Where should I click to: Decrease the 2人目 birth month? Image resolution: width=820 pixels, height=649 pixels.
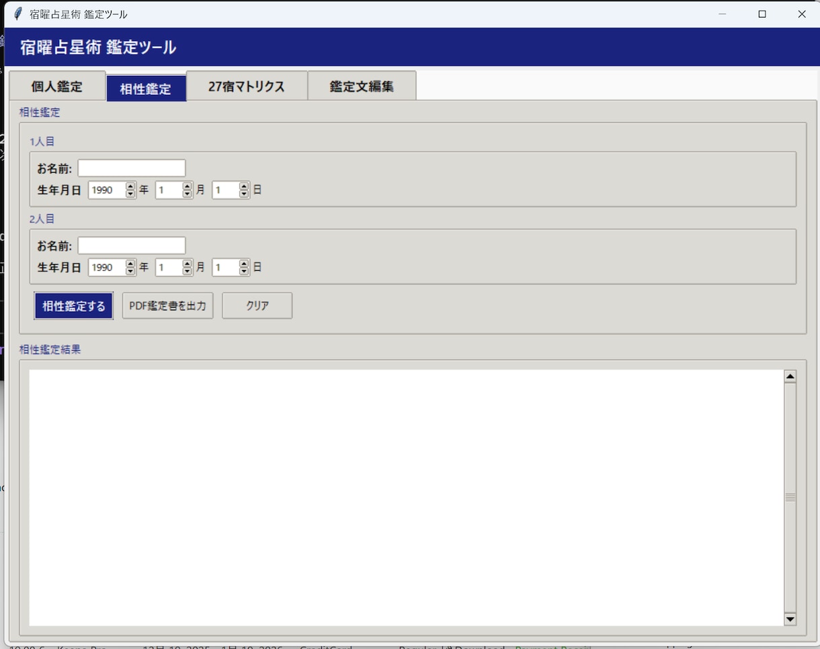tap(187, 271)
